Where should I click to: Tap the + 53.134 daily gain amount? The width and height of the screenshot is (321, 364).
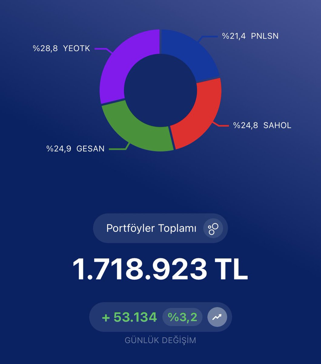pyautogui.click(x=129, y=317)
